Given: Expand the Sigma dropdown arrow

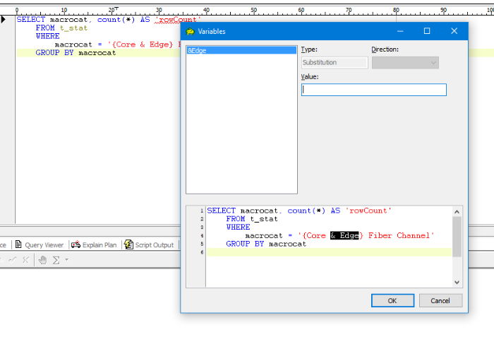Looking at the screenshot, I should point(66,260).
